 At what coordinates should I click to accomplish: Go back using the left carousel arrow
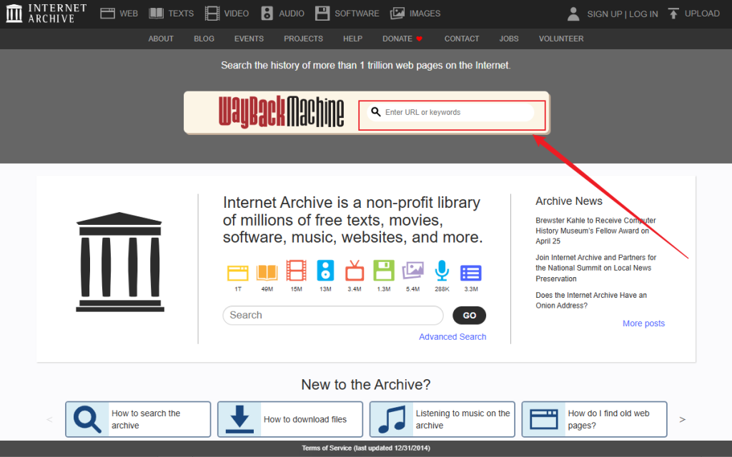[49, 420]
